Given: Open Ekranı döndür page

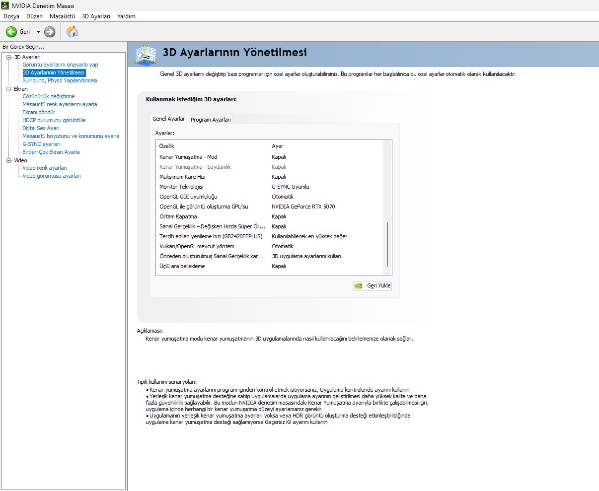Looking at the screenshot, I should [39, 112].
